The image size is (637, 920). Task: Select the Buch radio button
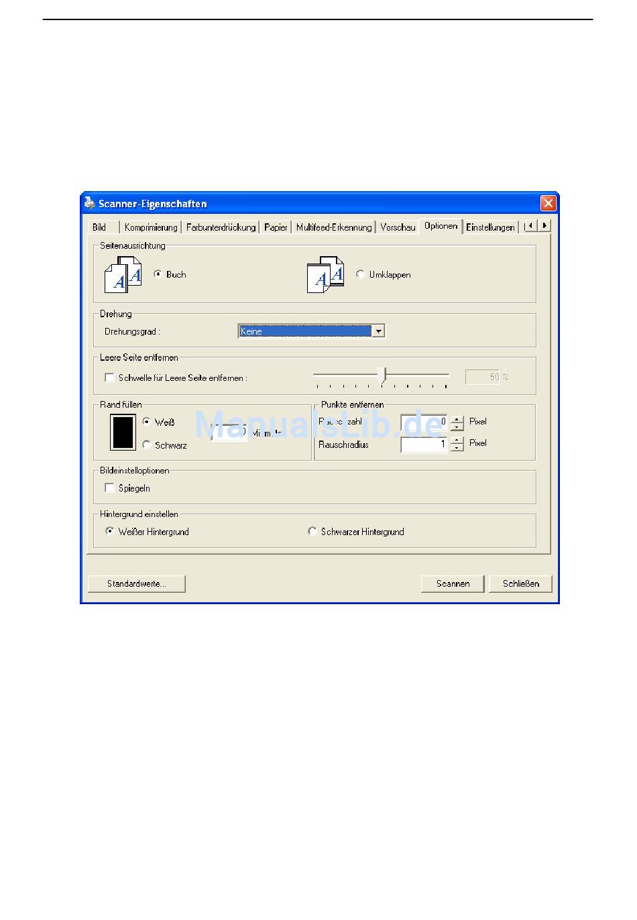158,274
